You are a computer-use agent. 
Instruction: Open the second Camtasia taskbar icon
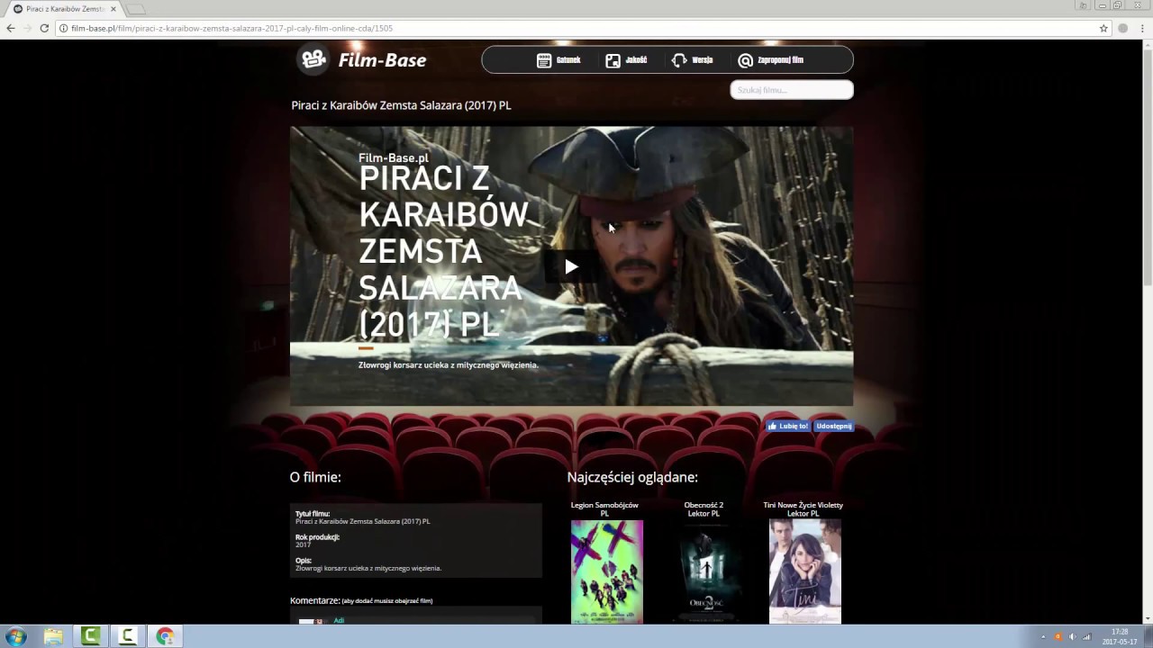click(x=128, y=636)
